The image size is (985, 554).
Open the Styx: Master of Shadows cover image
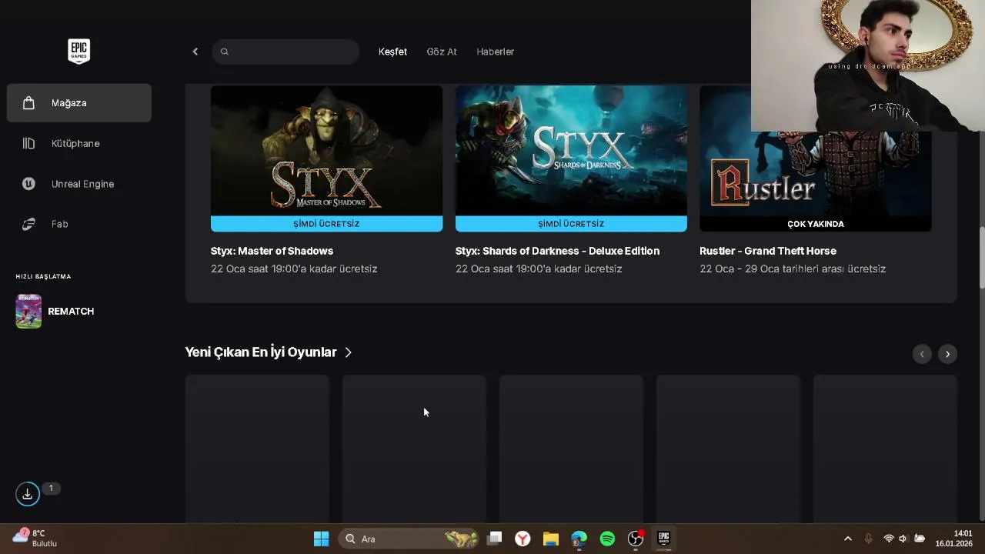pos(326,151)
